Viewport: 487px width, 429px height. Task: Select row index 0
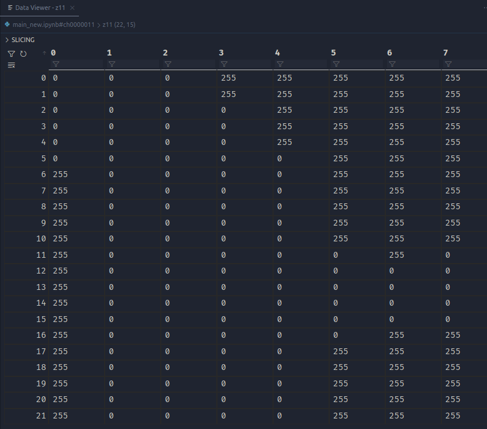point(43,78)
